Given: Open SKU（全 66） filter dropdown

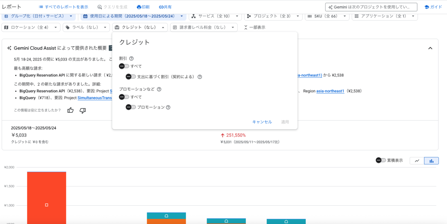Looking at the screenshot, I should tap(327, 16).
